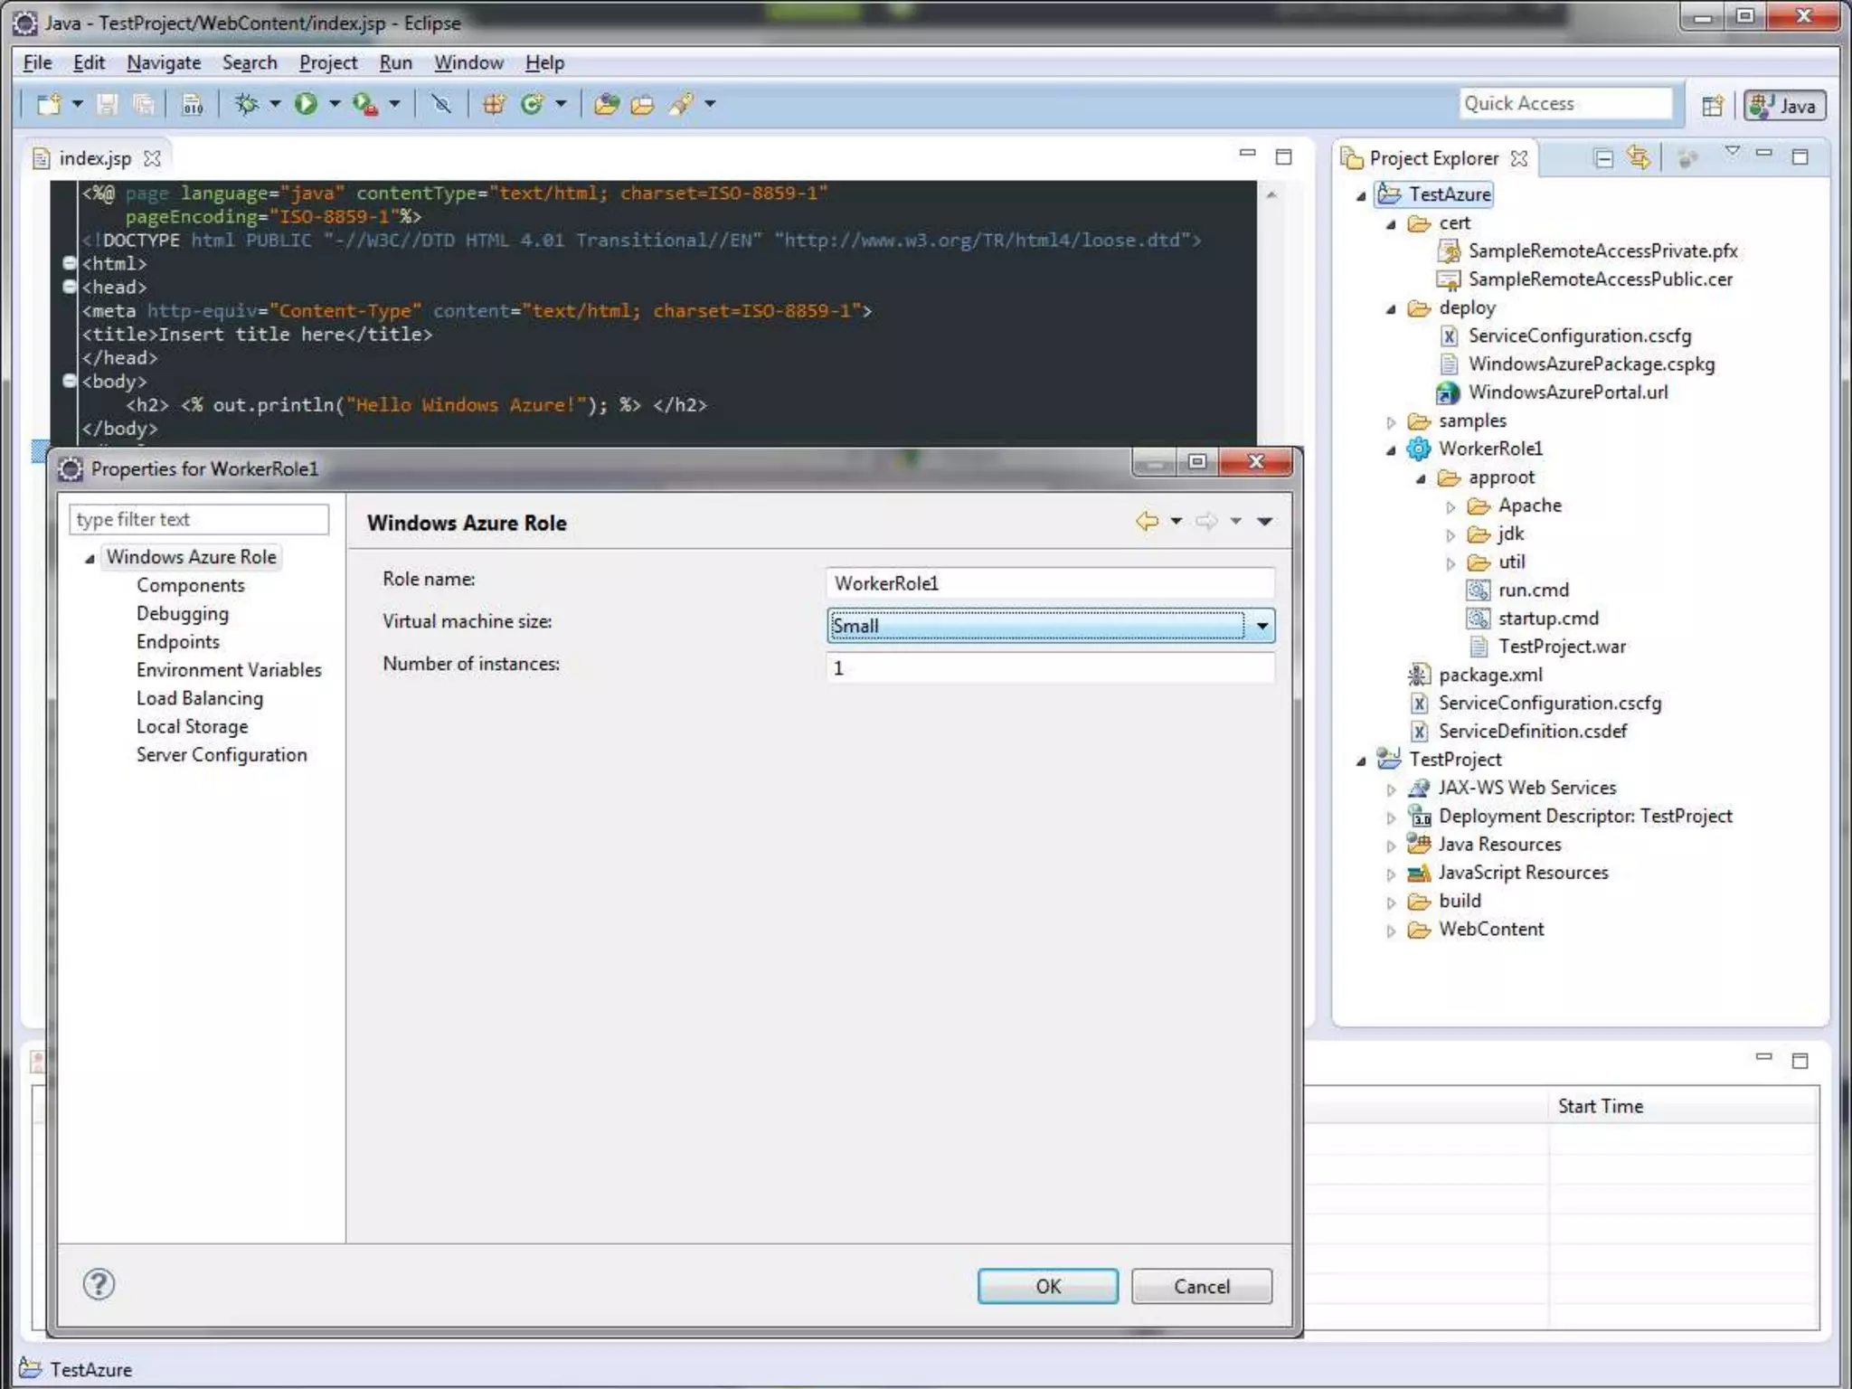Click the New Java Class icon

tap(531, 104)
